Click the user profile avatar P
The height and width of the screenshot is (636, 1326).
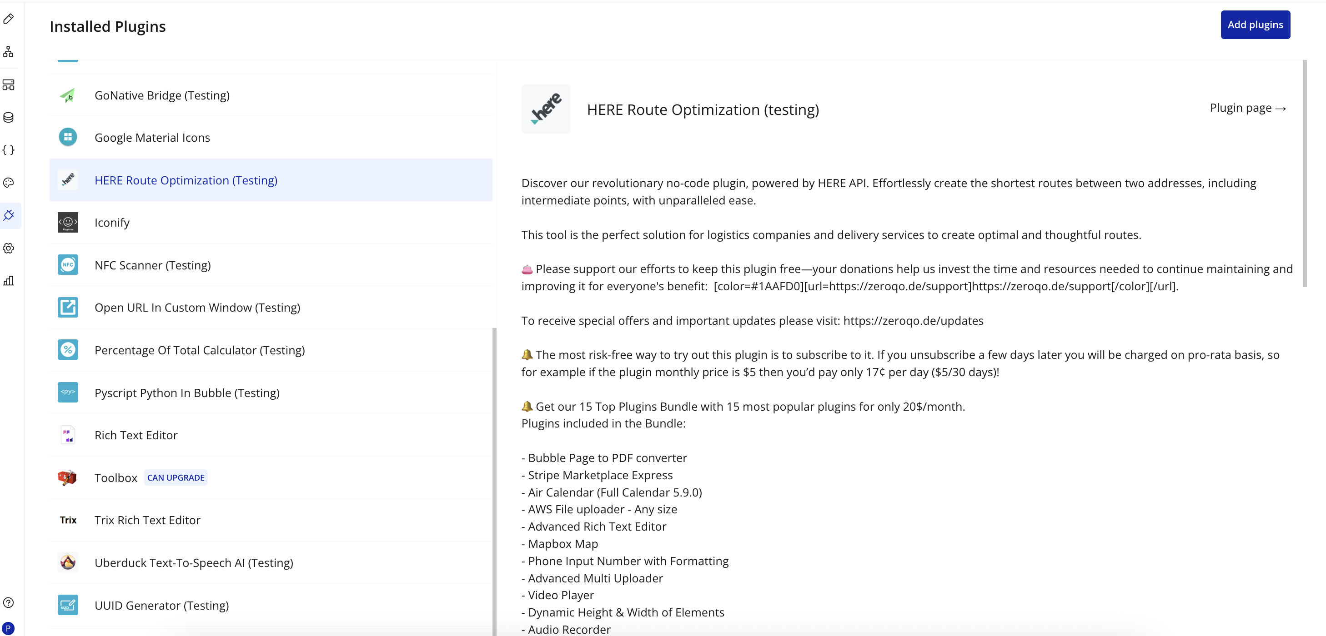[x=8, y=628]
